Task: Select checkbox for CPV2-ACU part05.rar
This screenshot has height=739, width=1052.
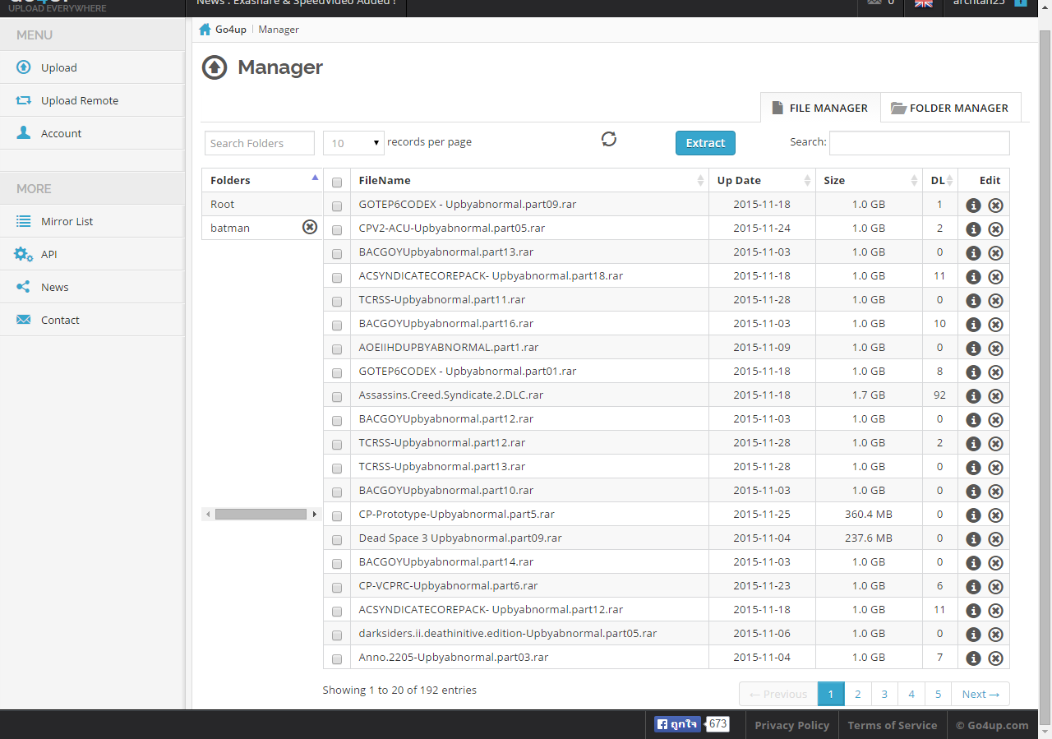Action: click(337, 229)
